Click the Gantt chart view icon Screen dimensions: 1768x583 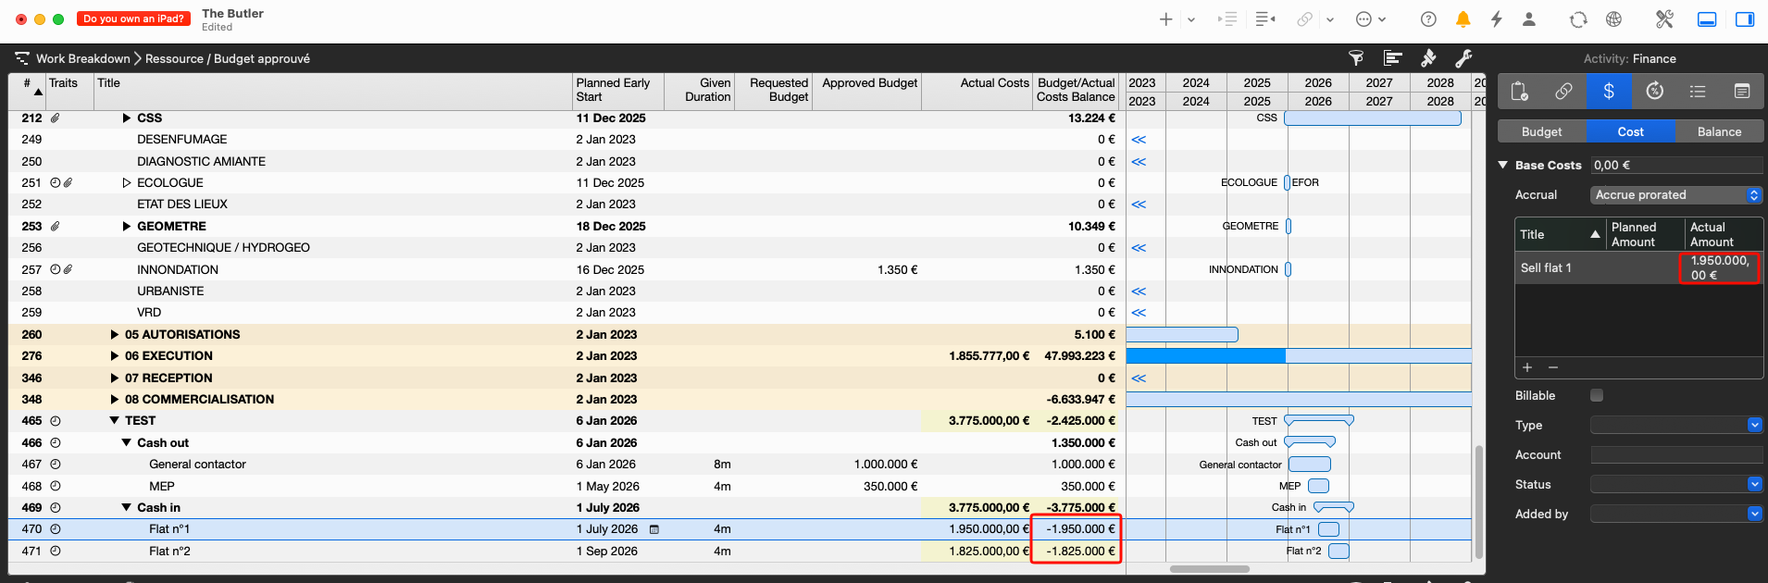pyautogui.click(x=1392, y=58)
